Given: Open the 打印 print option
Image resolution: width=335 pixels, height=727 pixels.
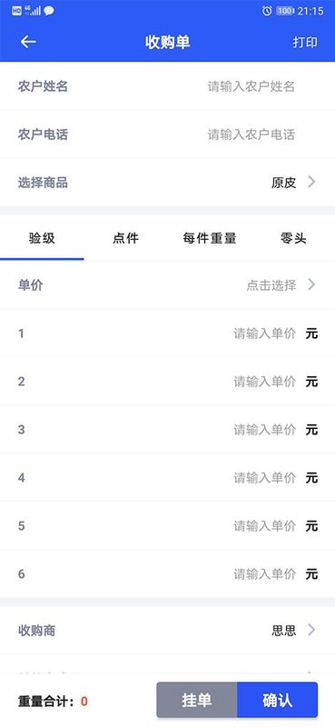Looking at the screenshot, I should [305, 42].
